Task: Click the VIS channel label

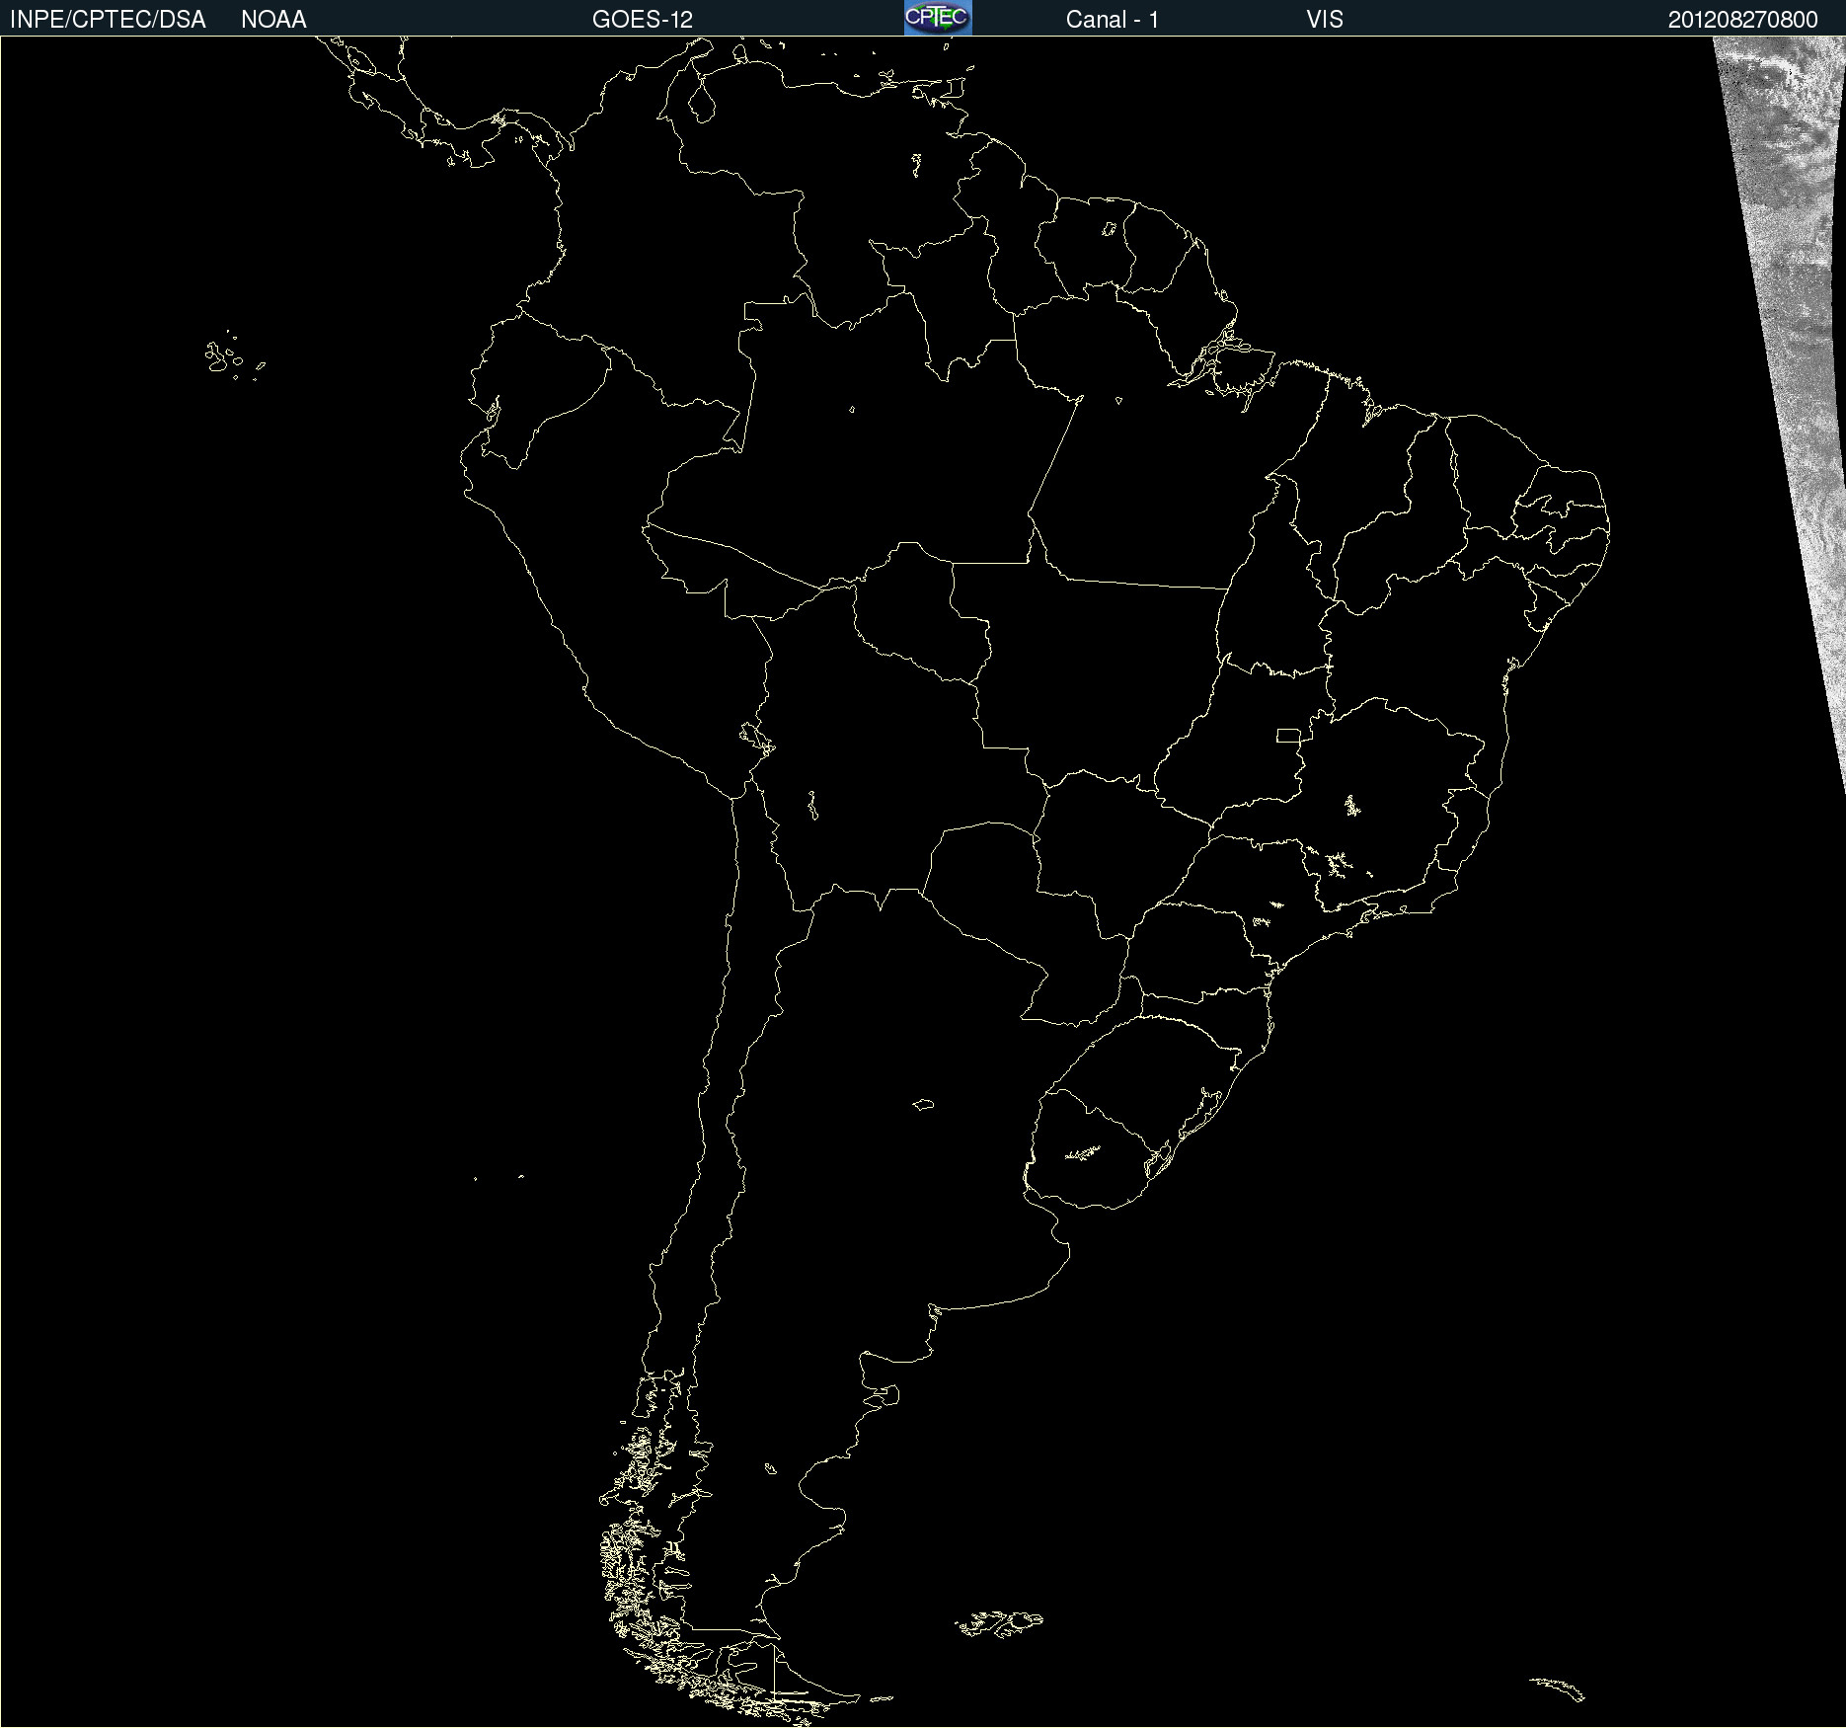Action: (x=1325, y=20)
